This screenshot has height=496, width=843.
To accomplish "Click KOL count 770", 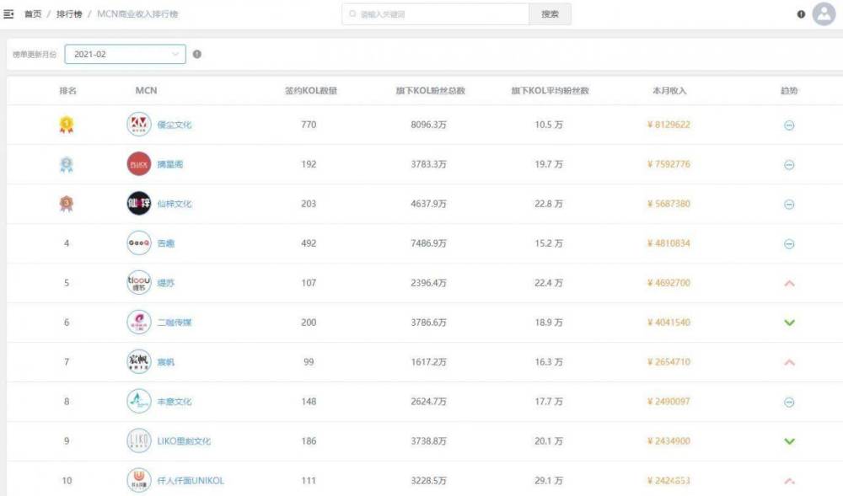I will pos(309,125).
